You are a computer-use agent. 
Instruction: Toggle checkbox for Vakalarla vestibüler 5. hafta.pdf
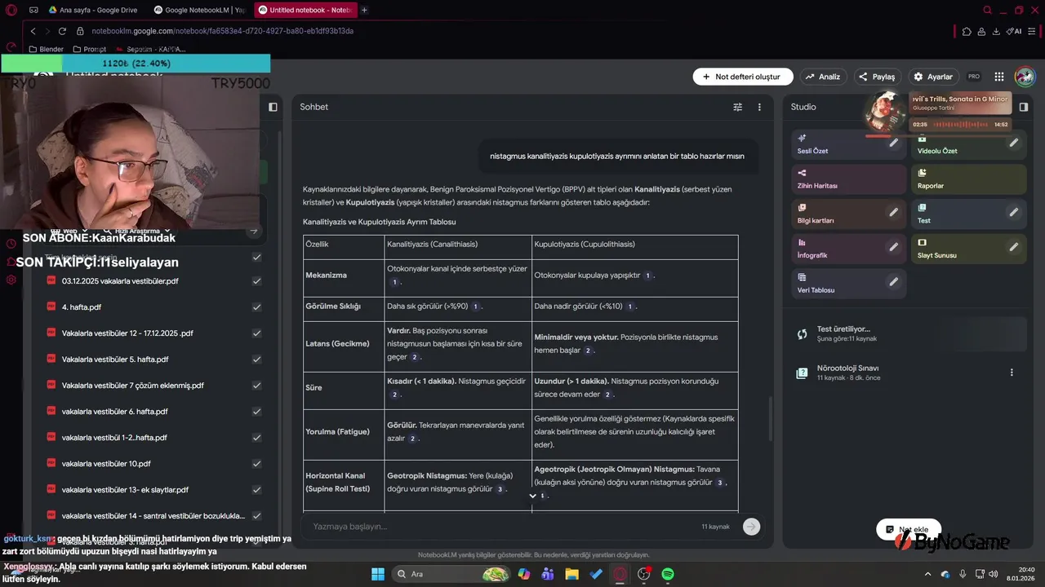(x=256, y=360)
